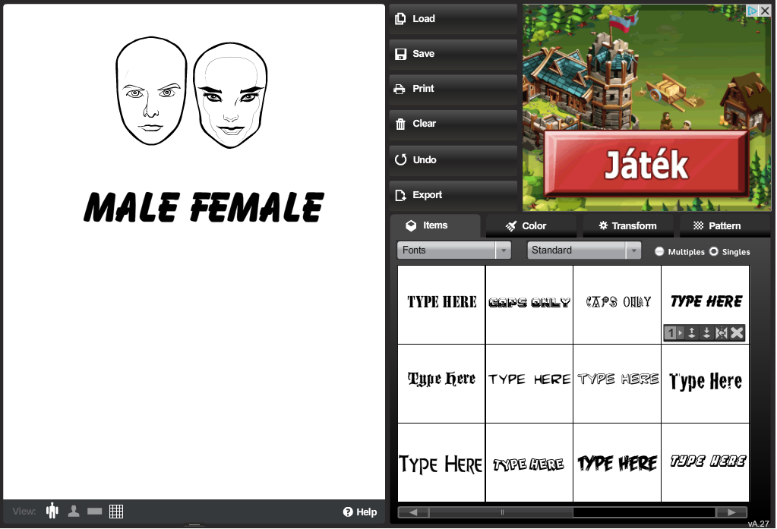Flip the selected item horizontally
The image size is (777, 529).
[722, 333]
